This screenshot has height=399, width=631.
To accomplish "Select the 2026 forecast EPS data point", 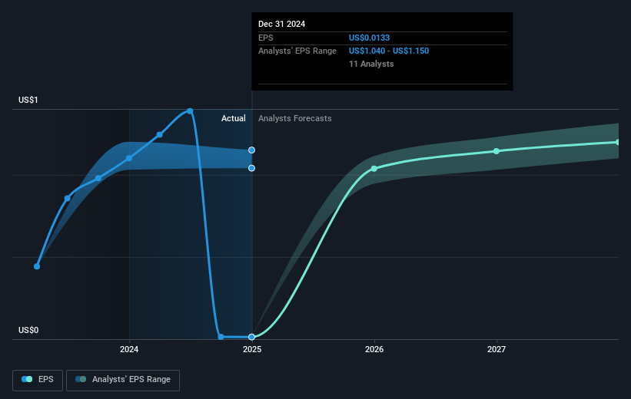I will coord(374,169).
